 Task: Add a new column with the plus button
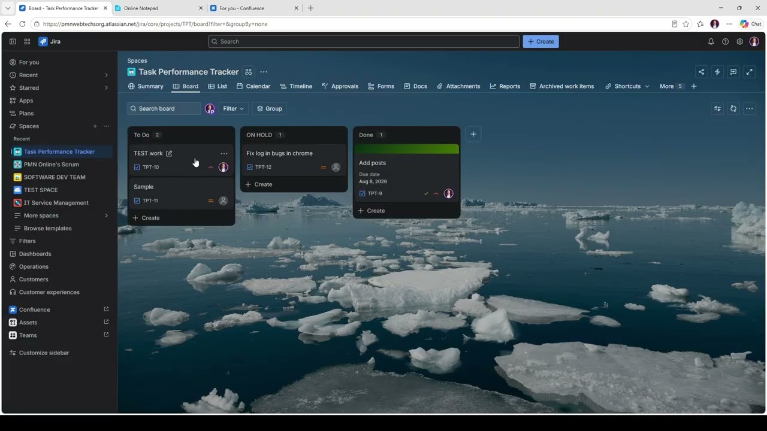click(x=473, y=134)
